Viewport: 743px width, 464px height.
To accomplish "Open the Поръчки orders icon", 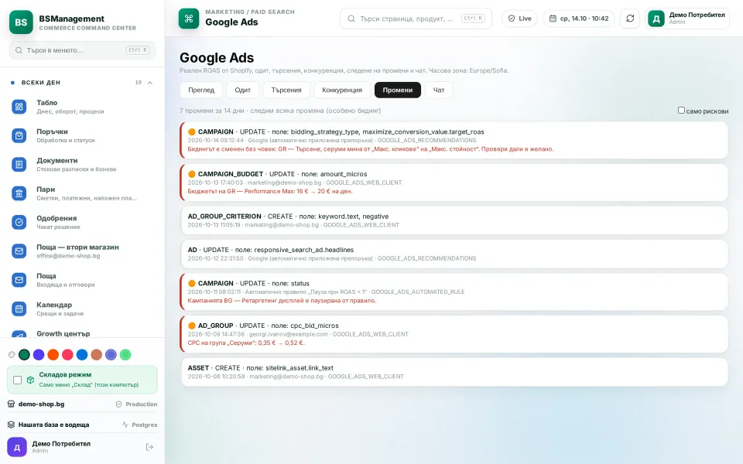I will 19,135.
